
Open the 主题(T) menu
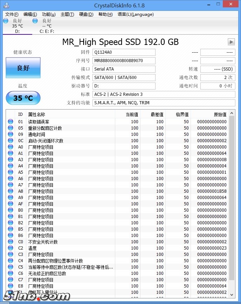click(67, 14)
